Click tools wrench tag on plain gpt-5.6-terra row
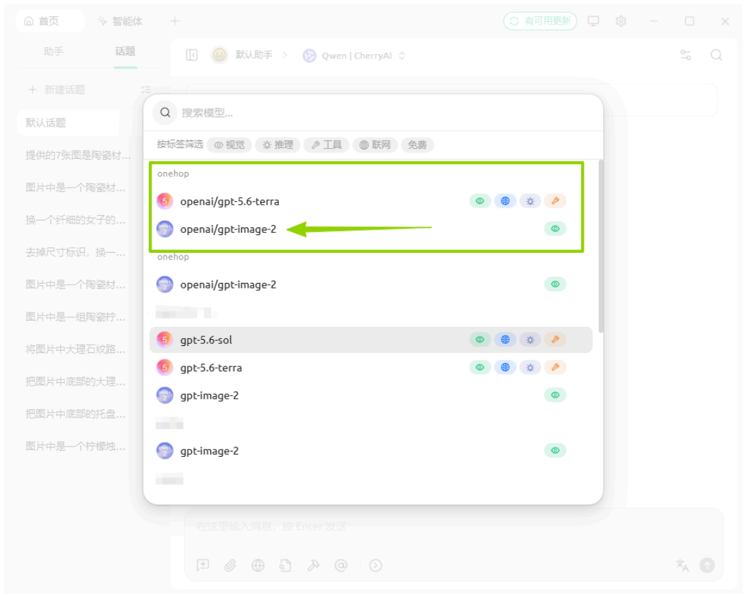Screen dimensions: 744x596 click(x=555, y=367)
